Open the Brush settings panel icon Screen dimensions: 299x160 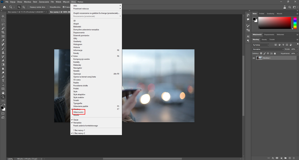[248, 26]
